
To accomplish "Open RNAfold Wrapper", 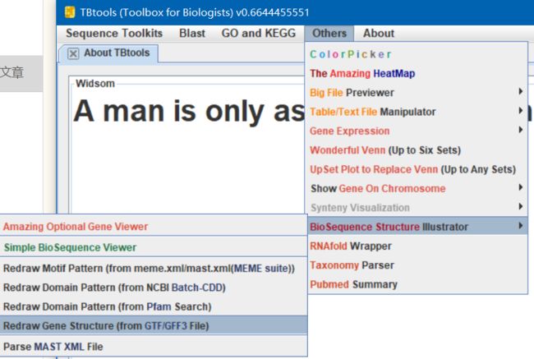I will [x=417, y=246].
